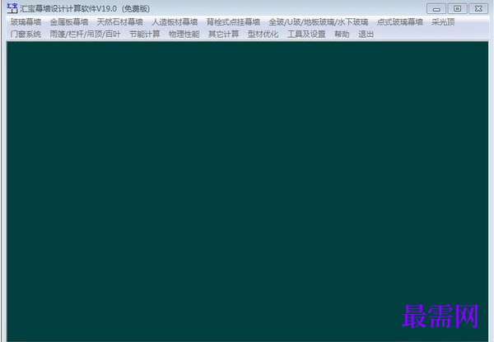Open the 采光顶 menu
The width and height of the screenshot is (494, 342).
click(x=443, y=22)
